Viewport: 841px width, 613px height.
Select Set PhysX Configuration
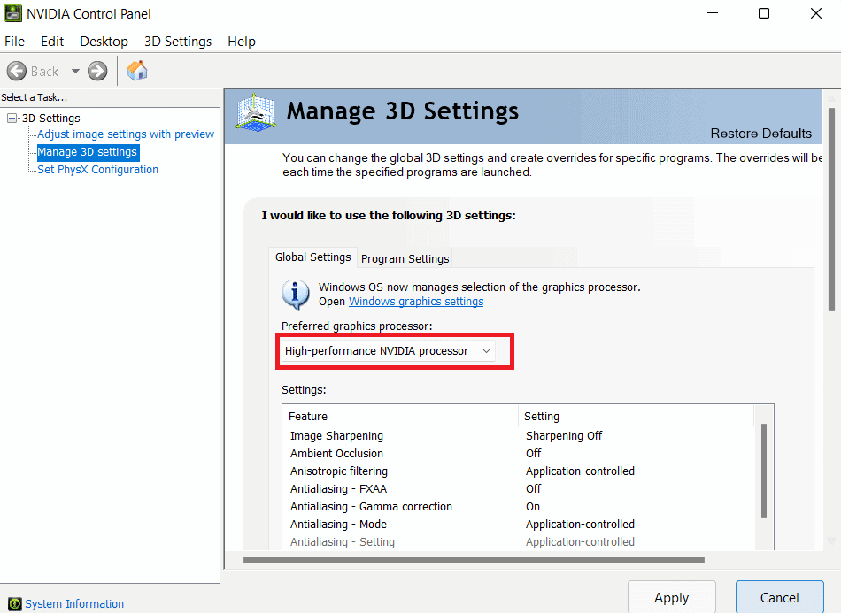pos(96,169)
